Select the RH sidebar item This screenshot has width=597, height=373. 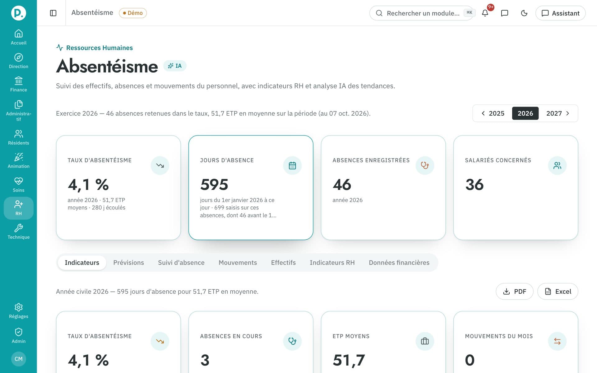pos(18,208)
